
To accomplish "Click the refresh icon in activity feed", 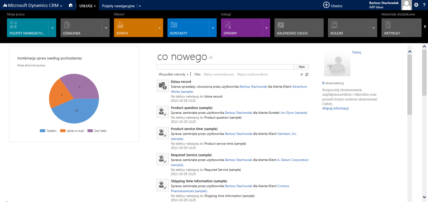I will 307,74.
